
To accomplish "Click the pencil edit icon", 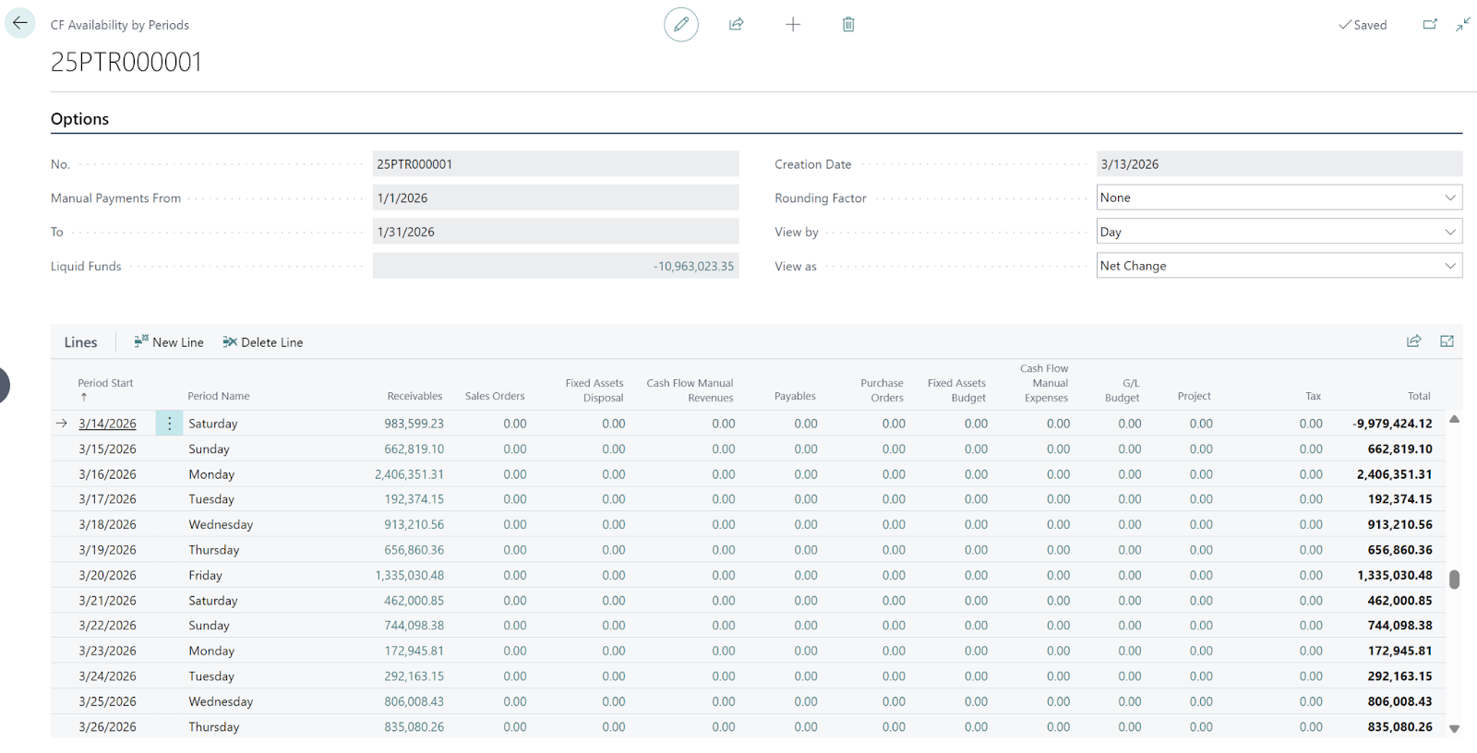I will click(x=681, y=25).
